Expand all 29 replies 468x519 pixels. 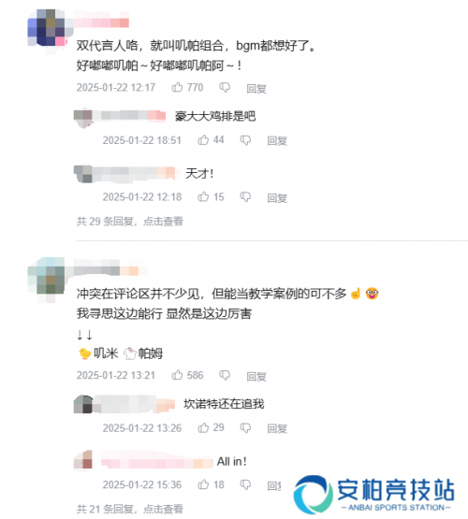(x=130, y=221)
